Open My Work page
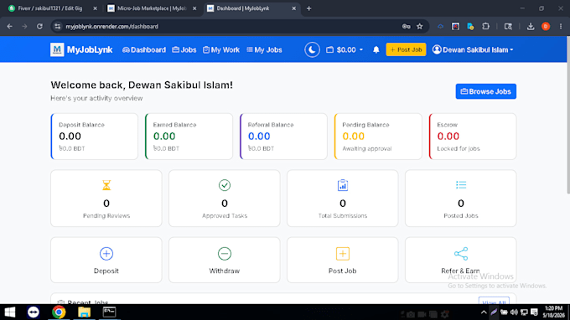This screenshot has width=570, height=320. 221,49
